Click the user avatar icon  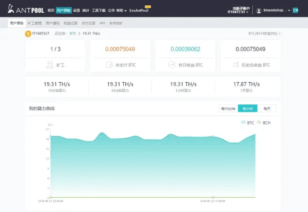pyautogui.click(x=259, y=11)
